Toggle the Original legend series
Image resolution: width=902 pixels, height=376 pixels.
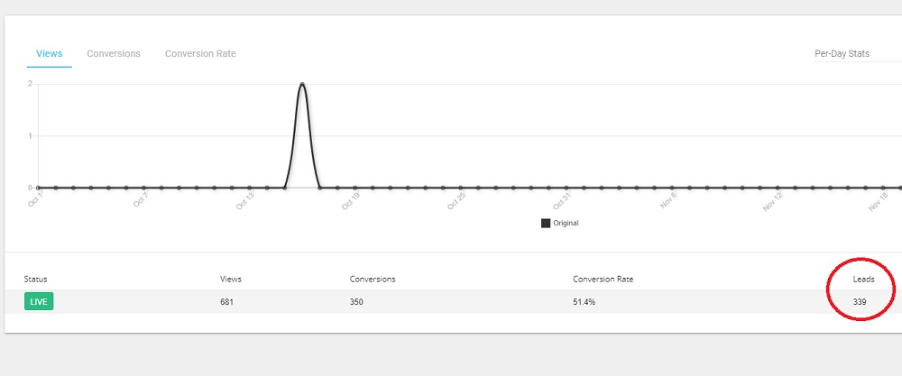coord(546,223)
